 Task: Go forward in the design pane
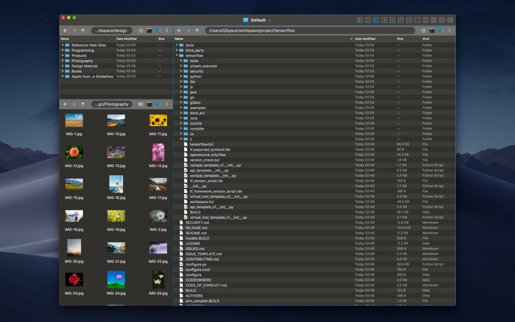coord(74,30)
